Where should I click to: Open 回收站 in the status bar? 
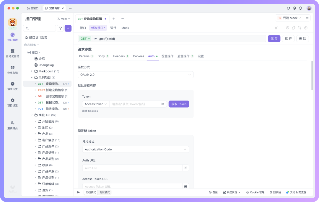click(x=275, y=192)
